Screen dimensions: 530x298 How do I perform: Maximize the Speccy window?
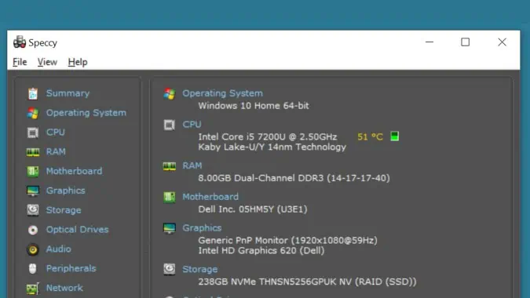click(x=466, y=42)
